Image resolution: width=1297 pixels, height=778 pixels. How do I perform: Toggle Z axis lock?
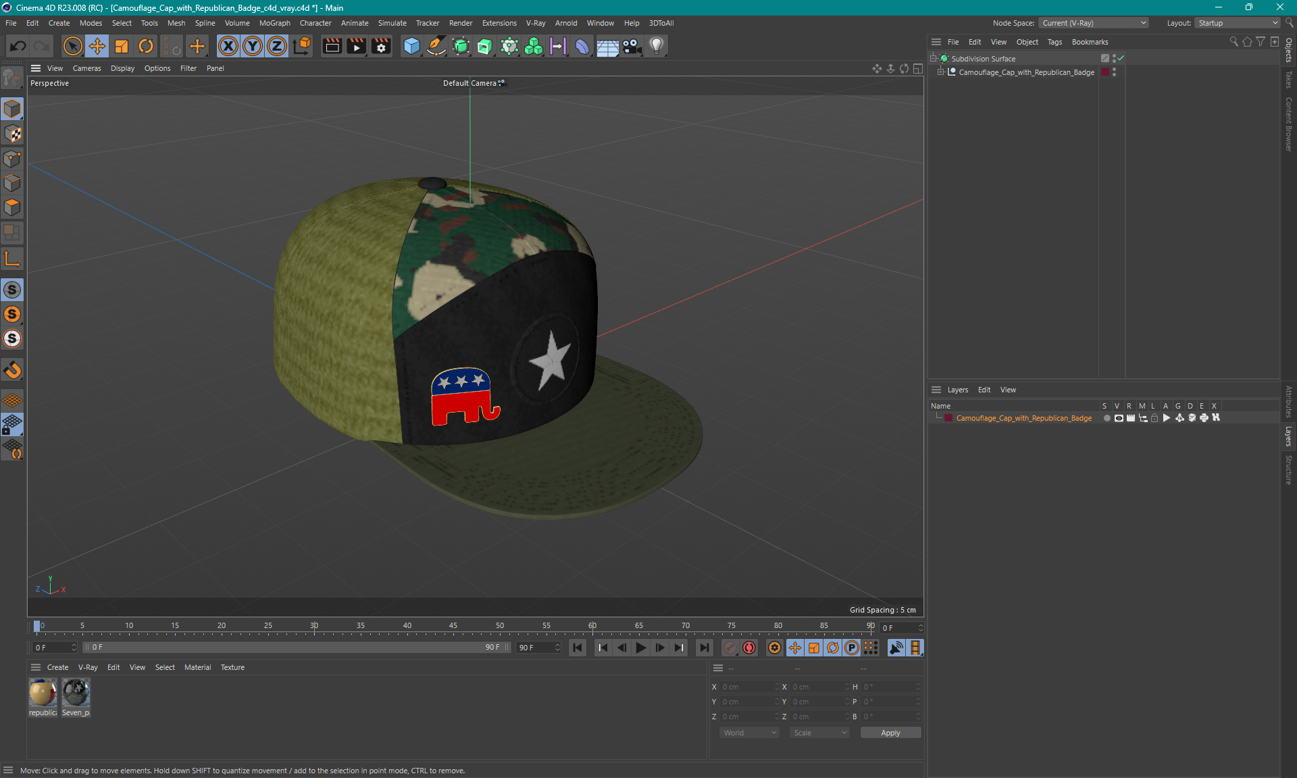pos(277,46)
